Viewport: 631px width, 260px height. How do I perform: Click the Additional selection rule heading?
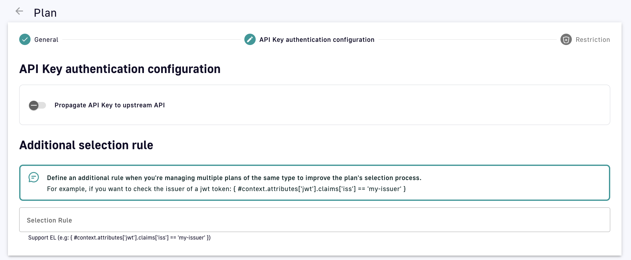tap(87, 145)
